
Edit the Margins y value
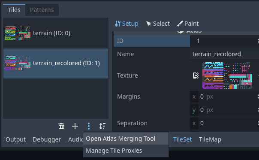tap(224, 110)
